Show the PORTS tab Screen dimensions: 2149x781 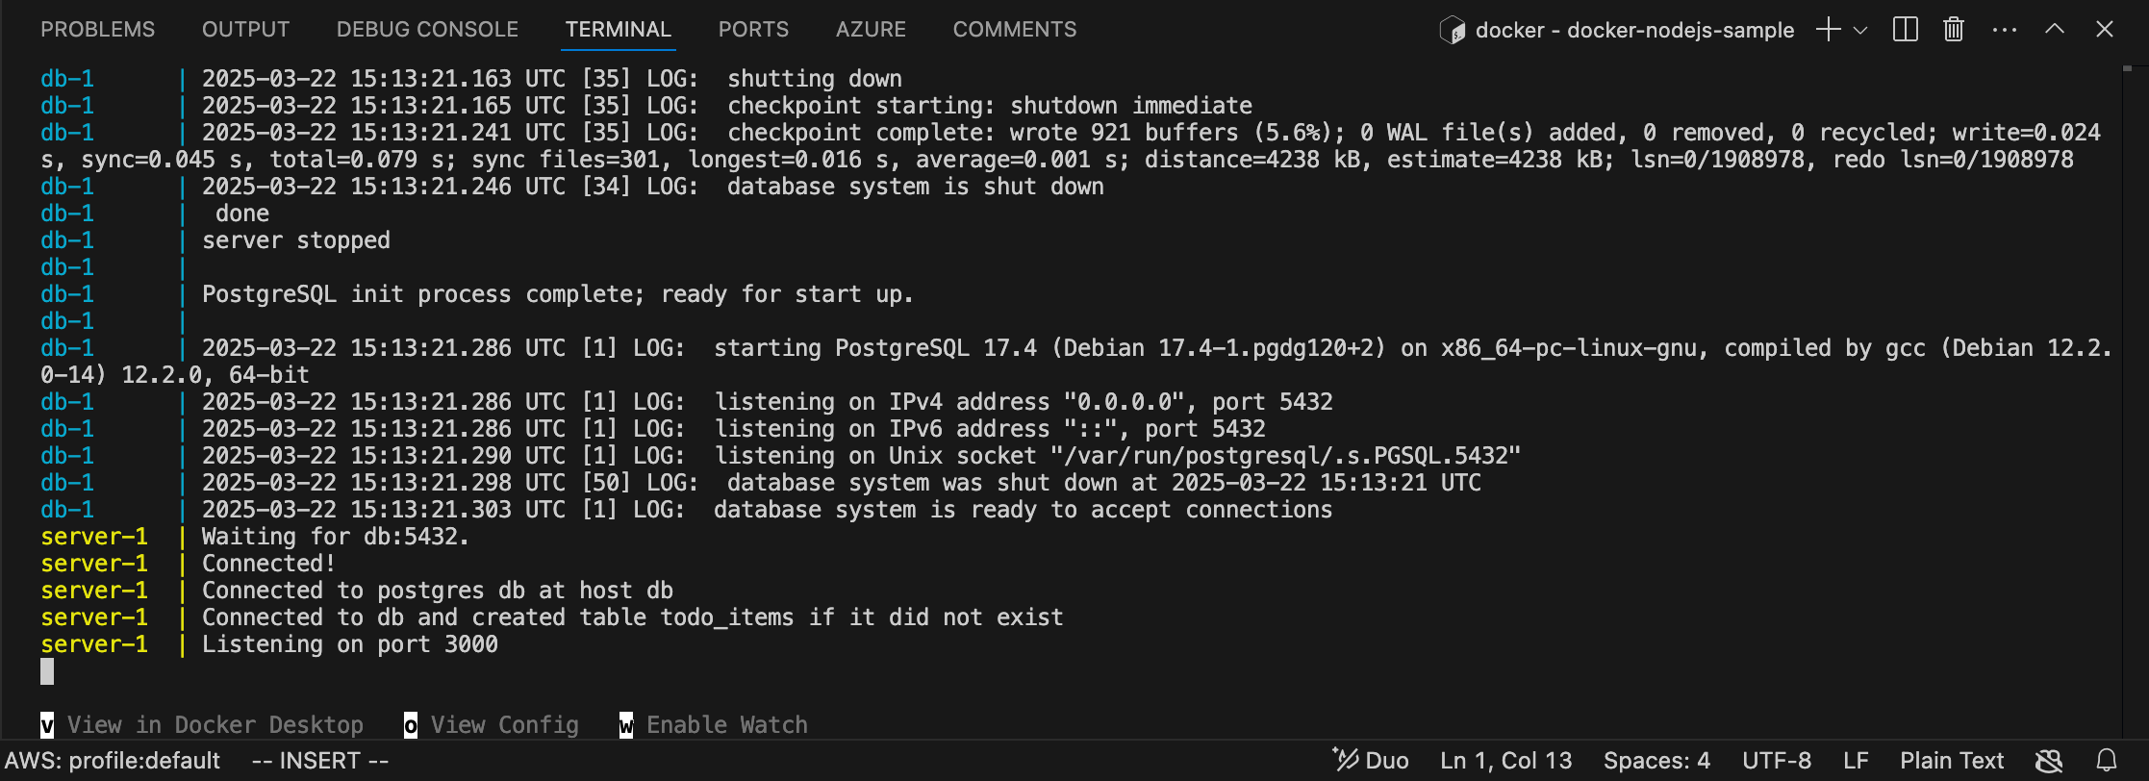point(753,30)
